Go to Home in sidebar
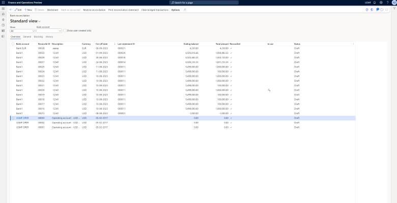 3,14
